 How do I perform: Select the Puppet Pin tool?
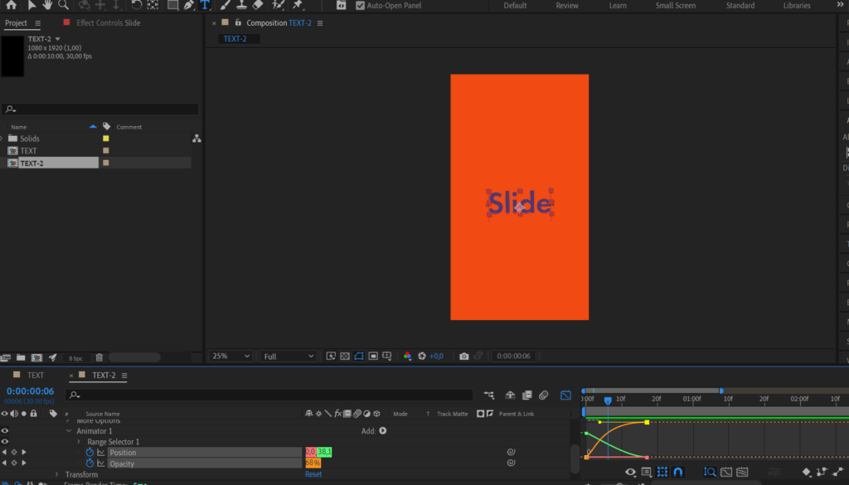[298, 5]
